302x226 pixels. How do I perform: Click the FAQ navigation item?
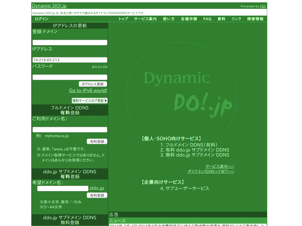[x=207, y=19]
